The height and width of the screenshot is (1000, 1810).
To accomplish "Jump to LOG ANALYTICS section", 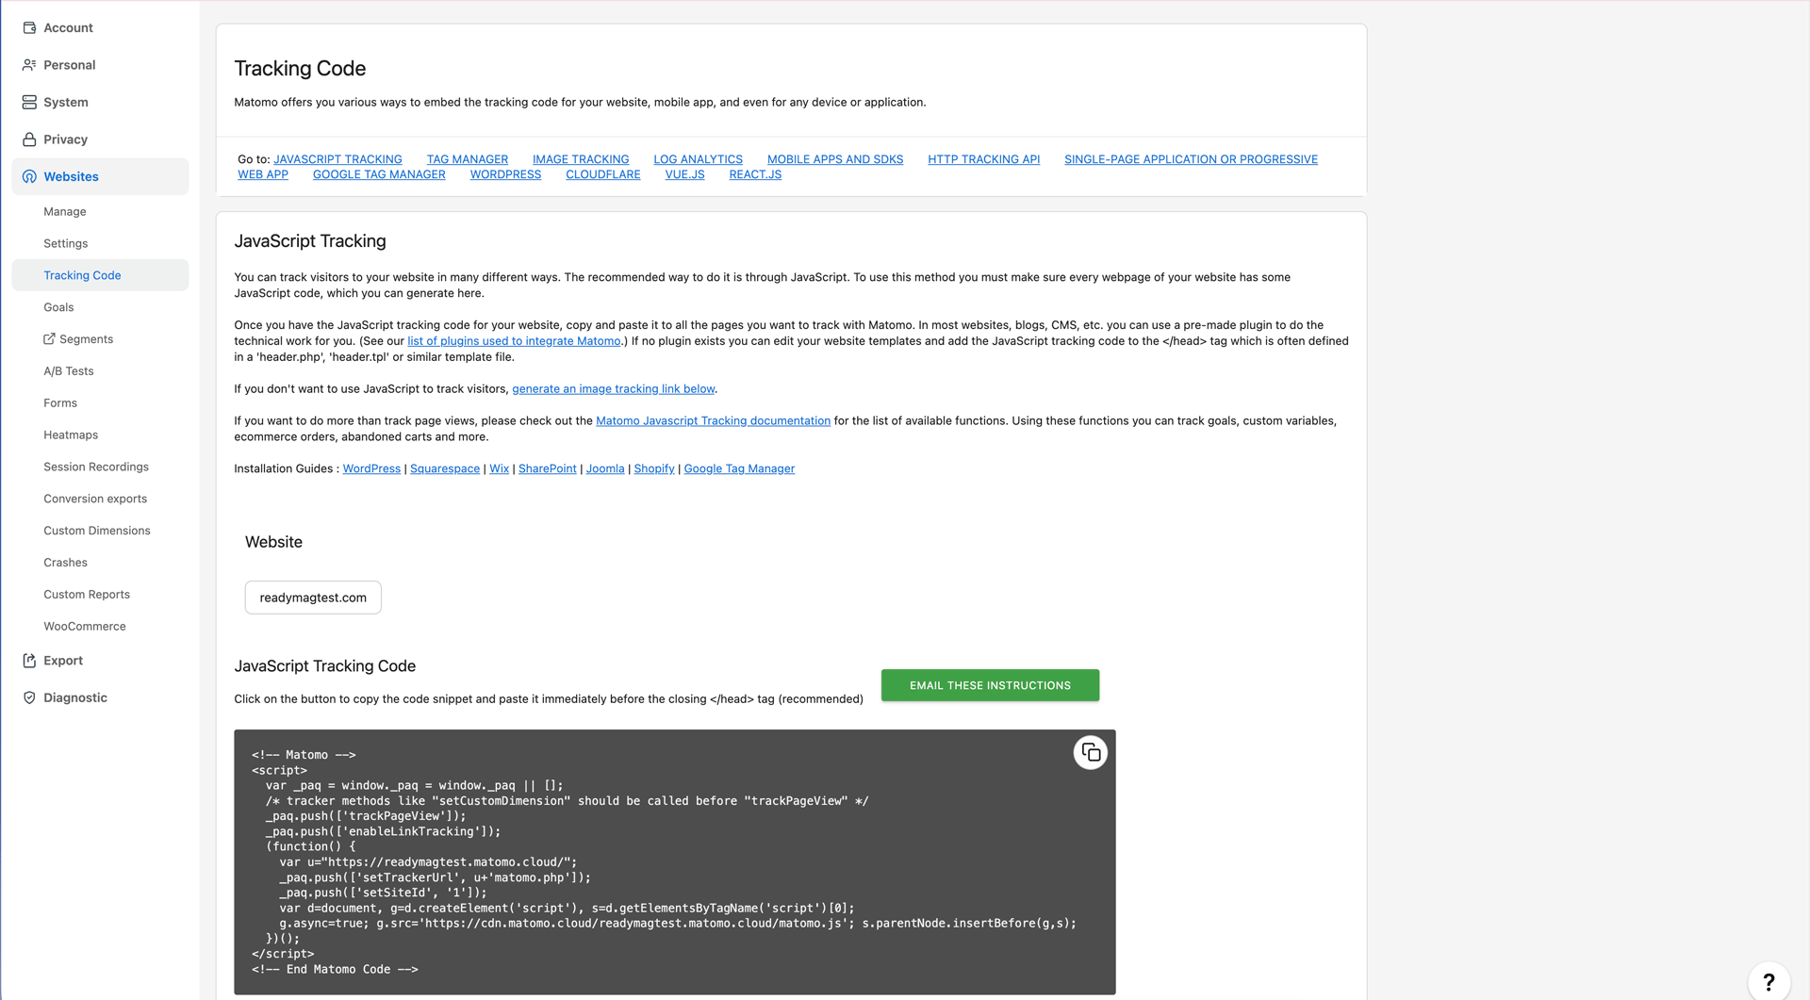I will point(699,159).
